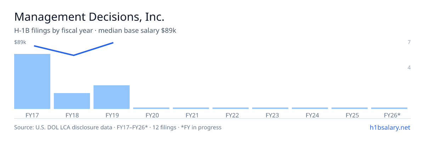Click the FY26* axis label
425x141 pixels.
[x=392, y=115]
